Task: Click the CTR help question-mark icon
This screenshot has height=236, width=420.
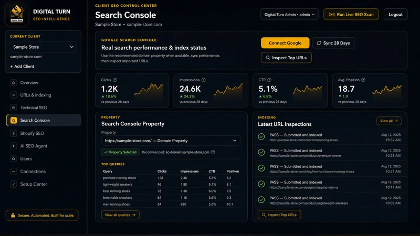Action: pyautogui.click(x=269, y=80)
